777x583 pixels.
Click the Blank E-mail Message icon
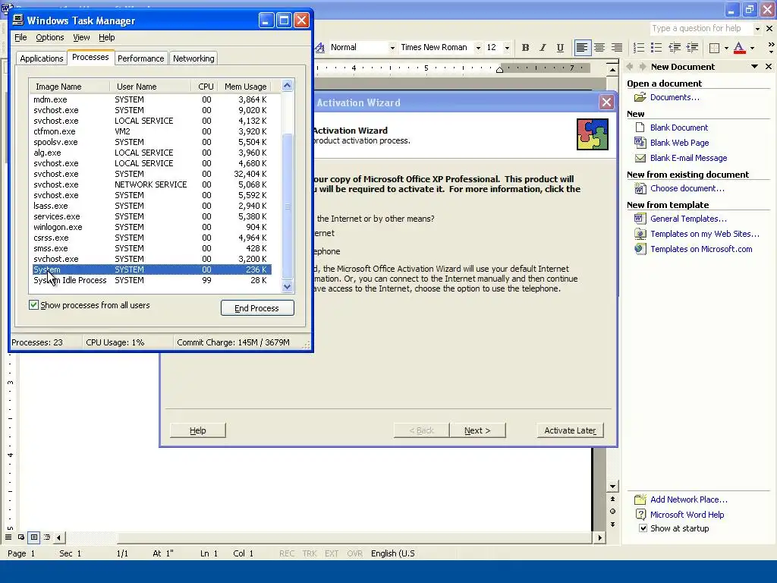tap(640, 158)
